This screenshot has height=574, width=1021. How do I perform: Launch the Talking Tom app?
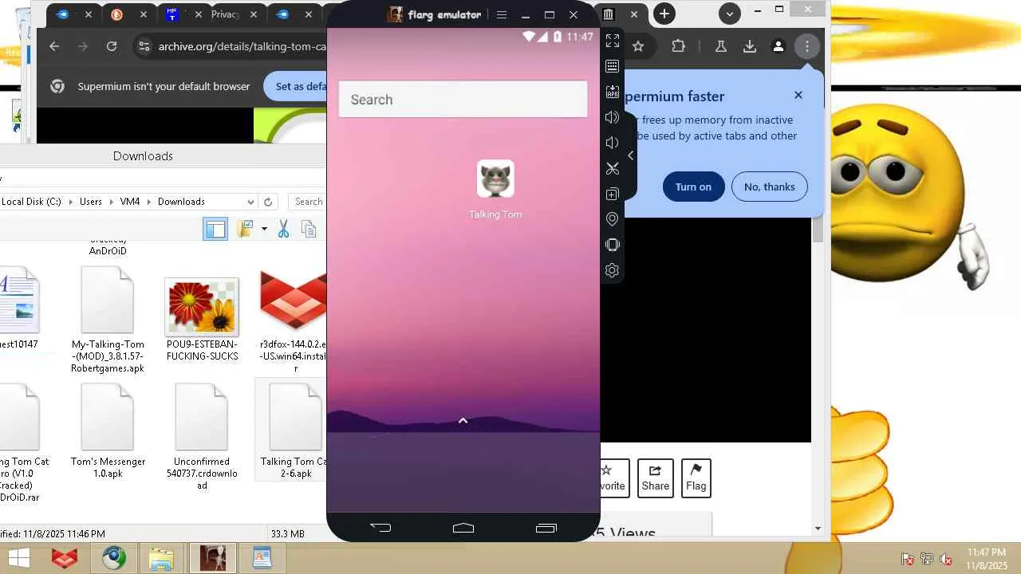[495, 190]
